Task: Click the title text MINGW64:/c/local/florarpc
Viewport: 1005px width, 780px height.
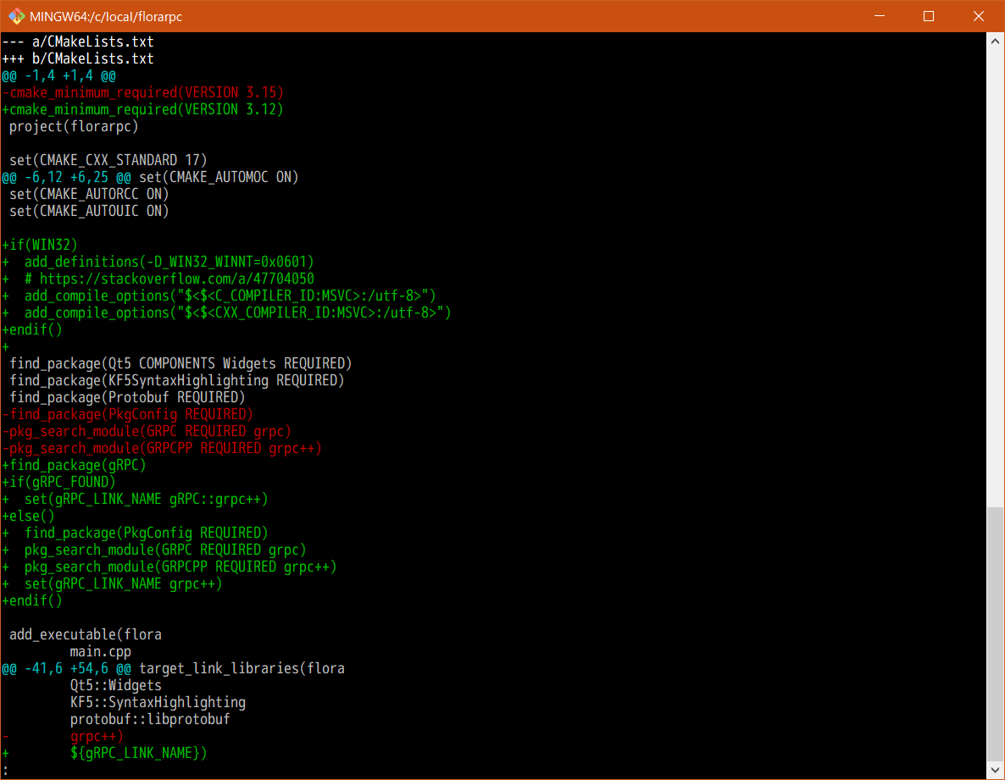Action: 105,16
